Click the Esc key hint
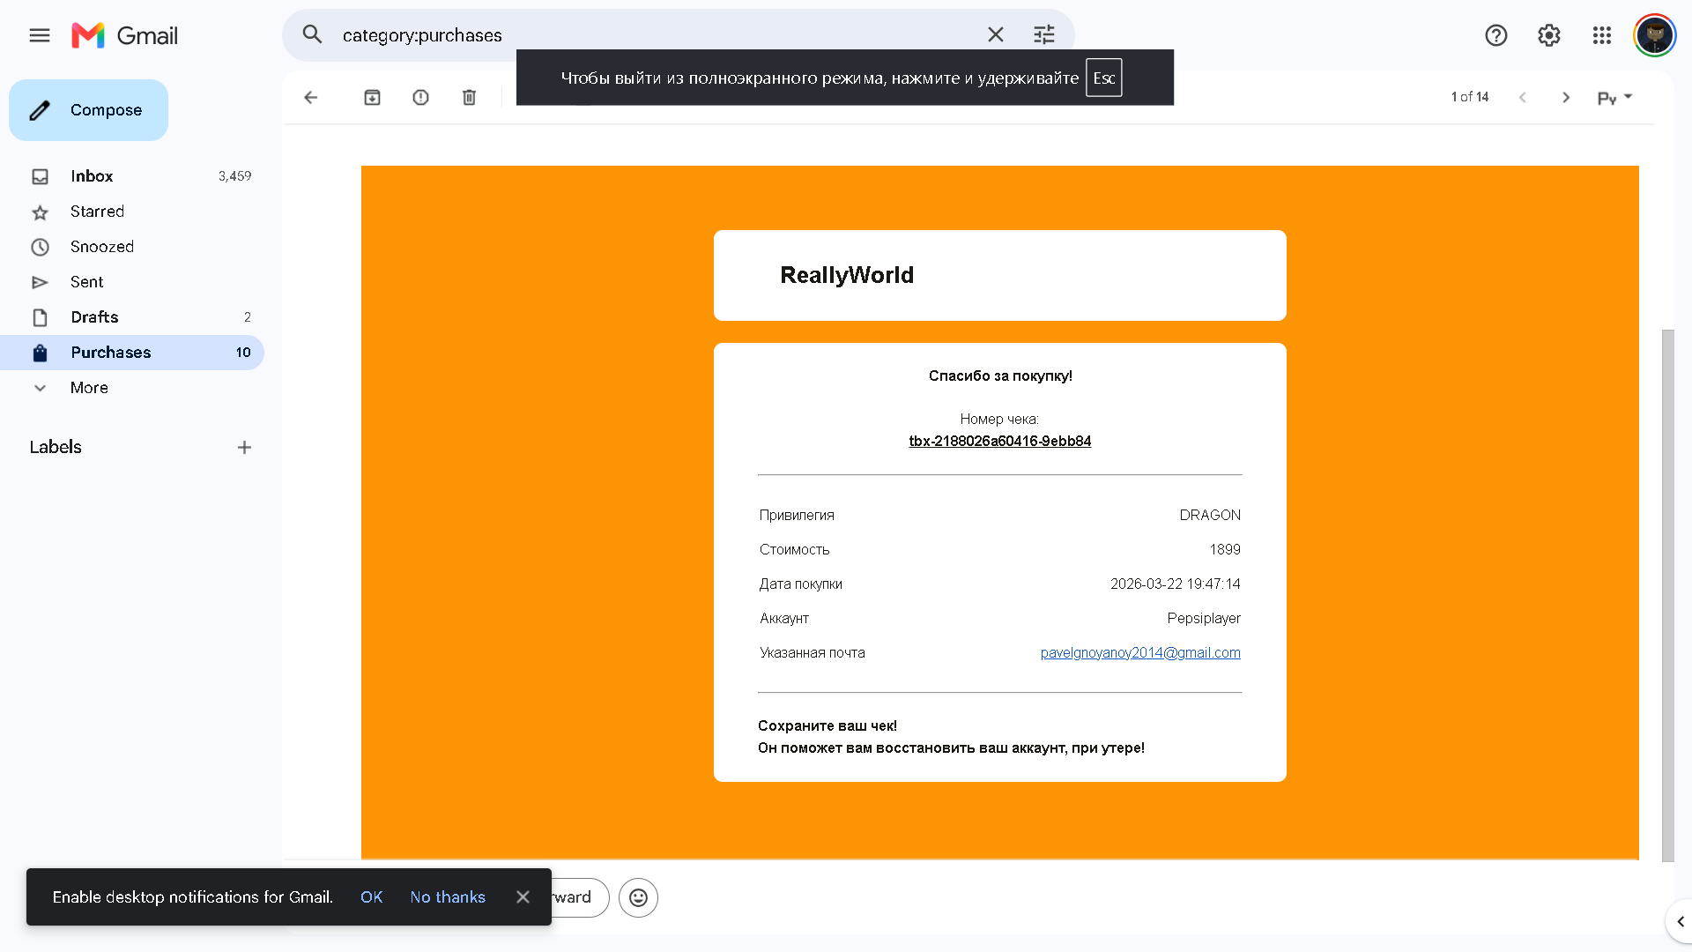 point(1104,78)
